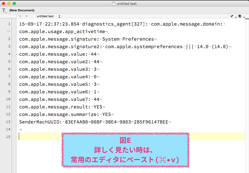Click the red close window button
Screen dimensions: 249x173
3,3
